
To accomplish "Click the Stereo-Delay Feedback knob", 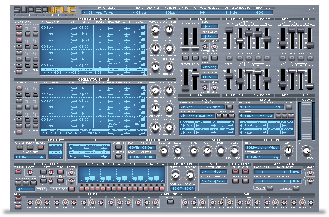I will coord(164,151).
